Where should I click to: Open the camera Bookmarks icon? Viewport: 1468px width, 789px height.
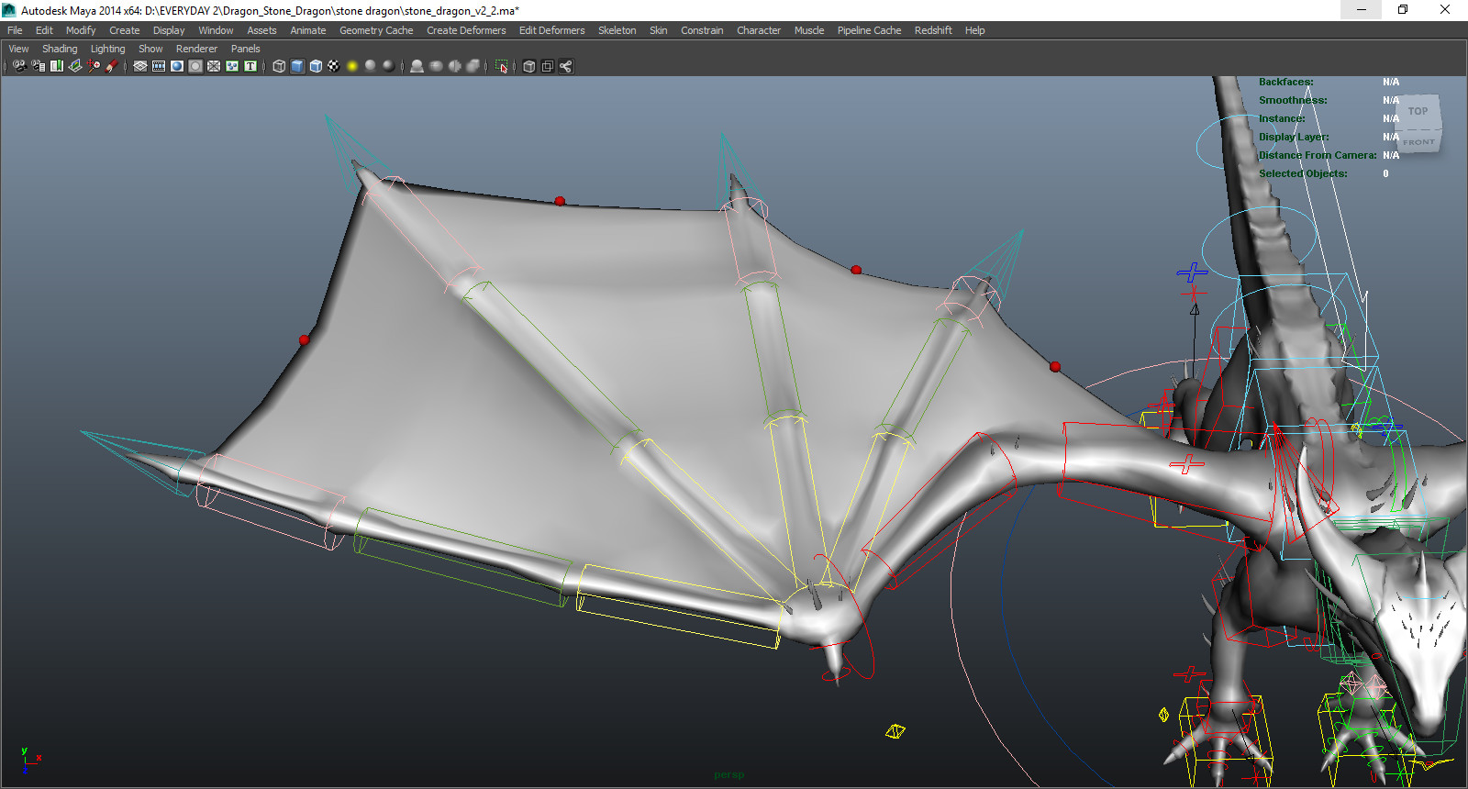pyautogui.click(x=57, y=66)
